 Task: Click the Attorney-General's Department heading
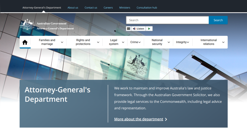[57, 94]
